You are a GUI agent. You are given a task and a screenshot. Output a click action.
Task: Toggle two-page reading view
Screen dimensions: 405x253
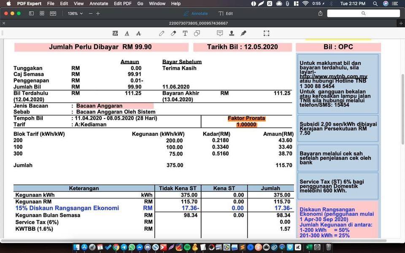pos(53,13)
